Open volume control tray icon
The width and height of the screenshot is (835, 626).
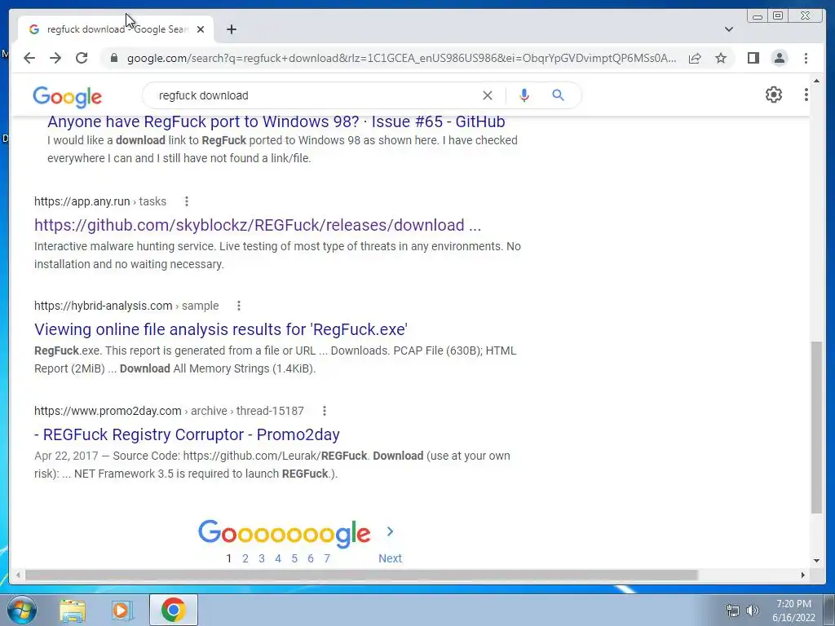click(x=752, y=611)
